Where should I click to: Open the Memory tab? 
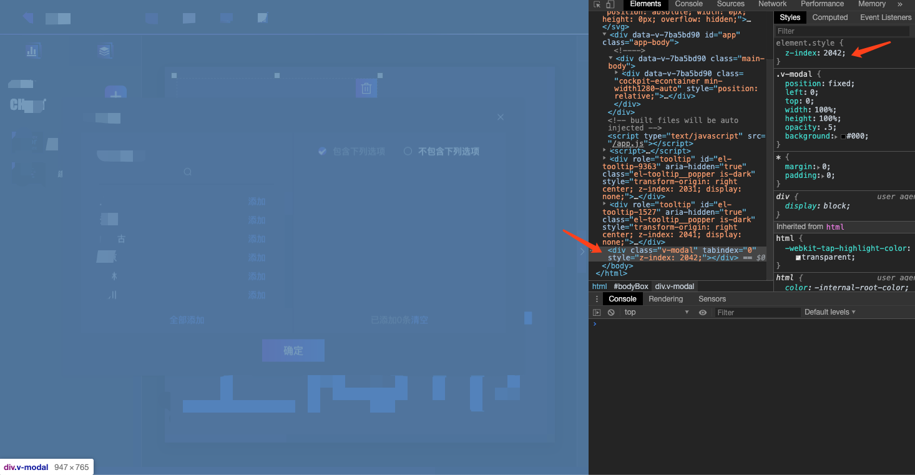pyautogui.click(x=871, y=4)
